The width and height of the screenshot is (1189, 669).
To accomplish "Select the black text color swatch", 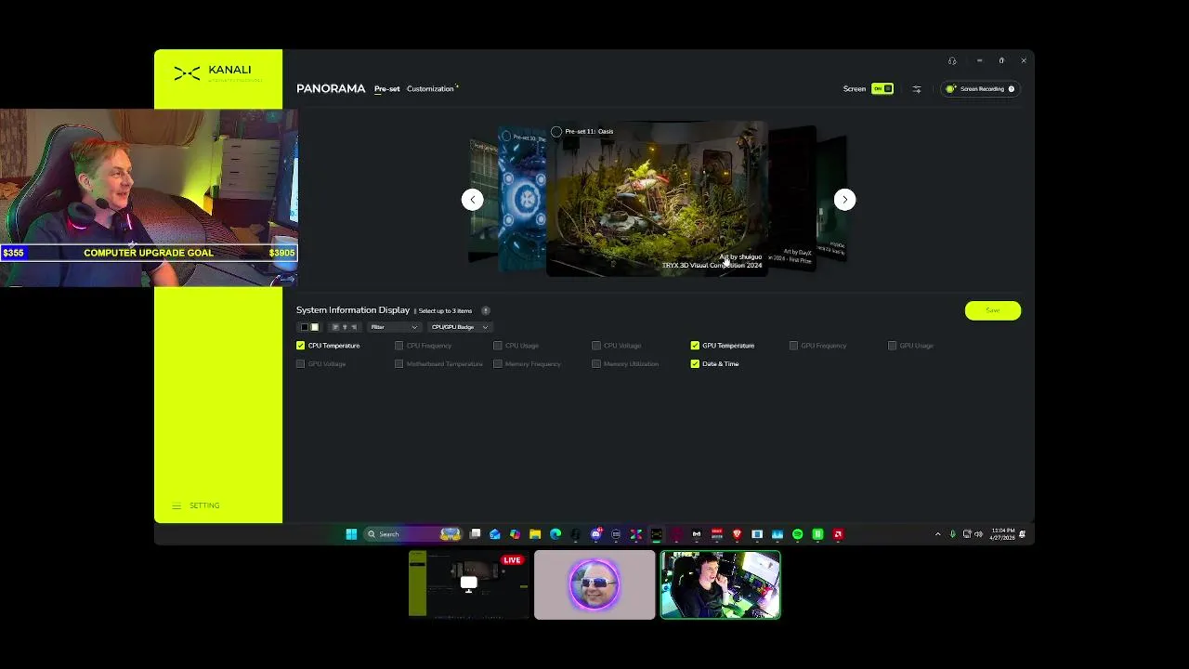I will (x=304, y=327).
